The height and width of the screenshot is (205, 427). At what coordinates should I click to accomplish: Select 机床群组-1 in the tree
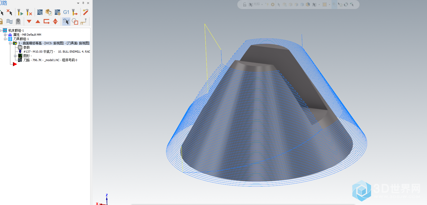16,30
